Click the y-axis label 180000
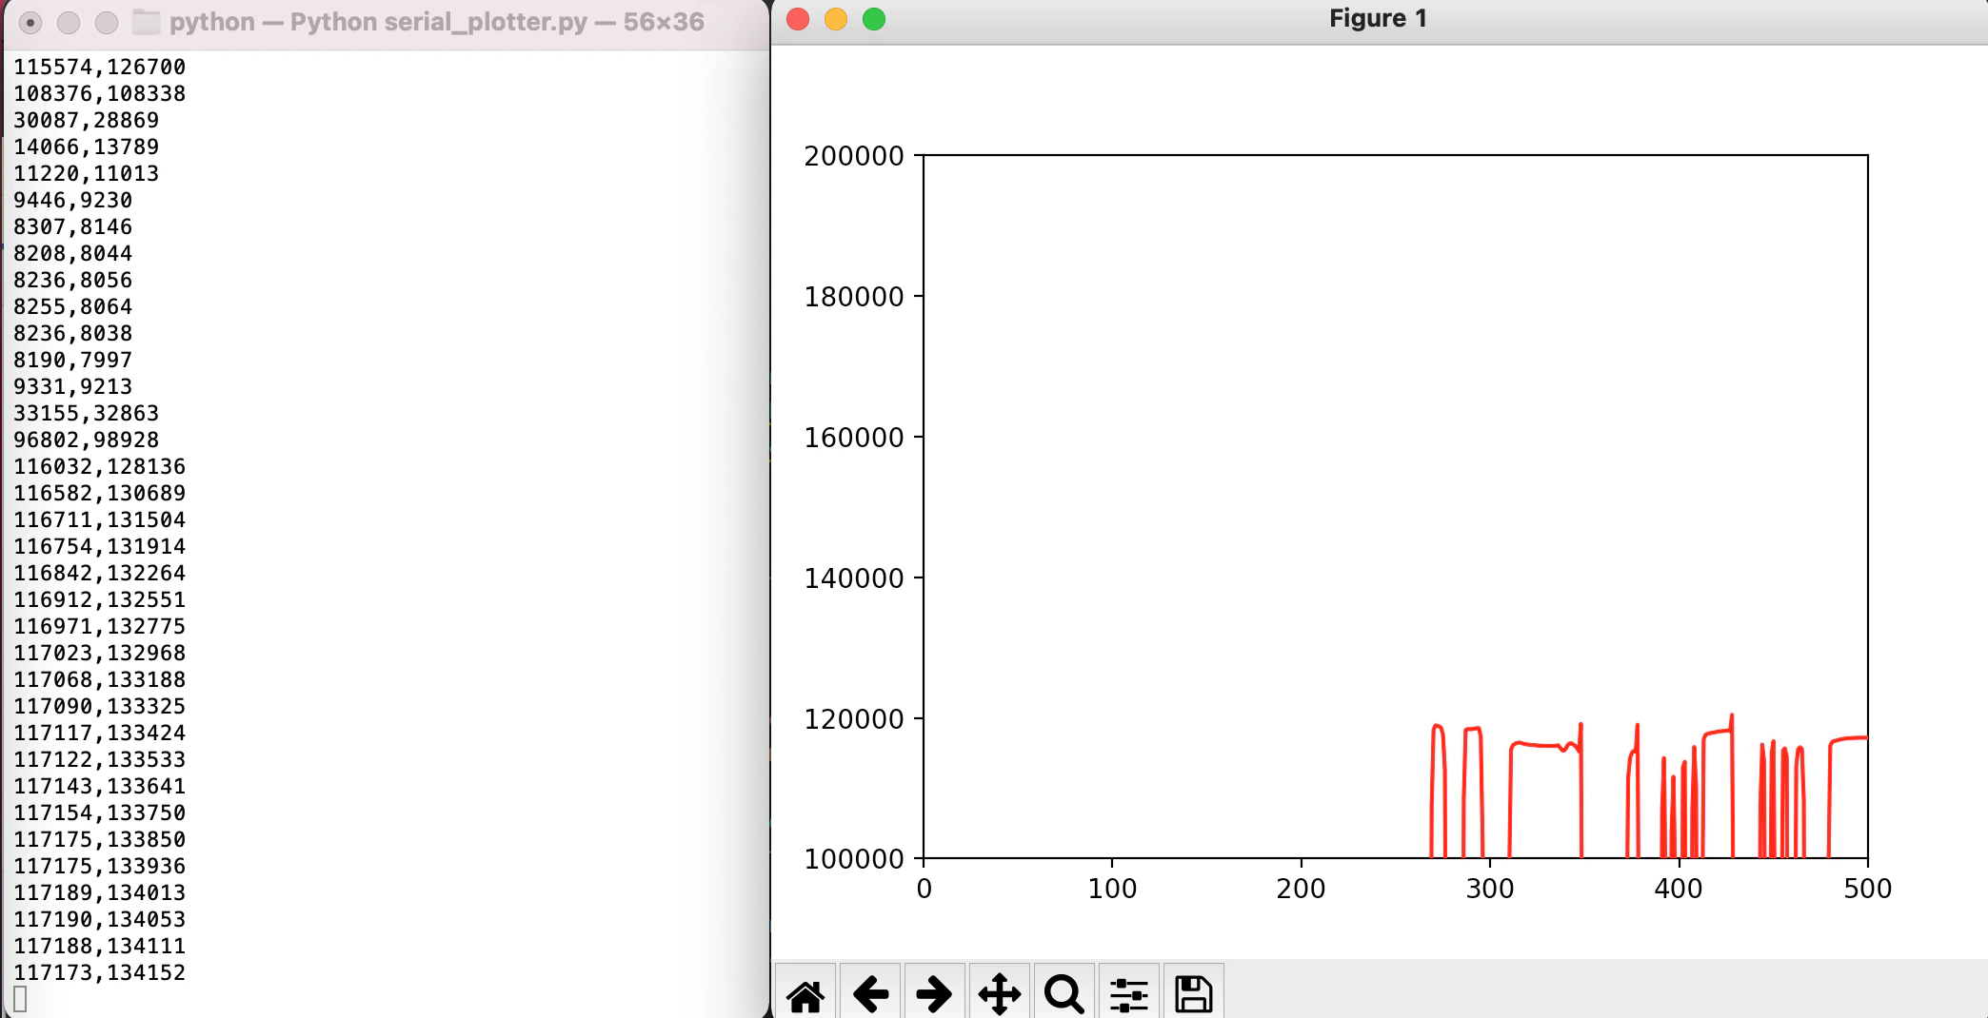Image resolution: width=1988 pixels, height=1018 pixels. tap(854, 297)
